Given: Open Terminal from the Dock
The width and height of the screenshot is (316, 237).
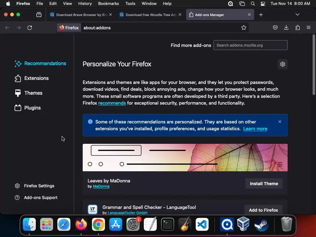Looking at the screenshot, I should pos(168,224).
